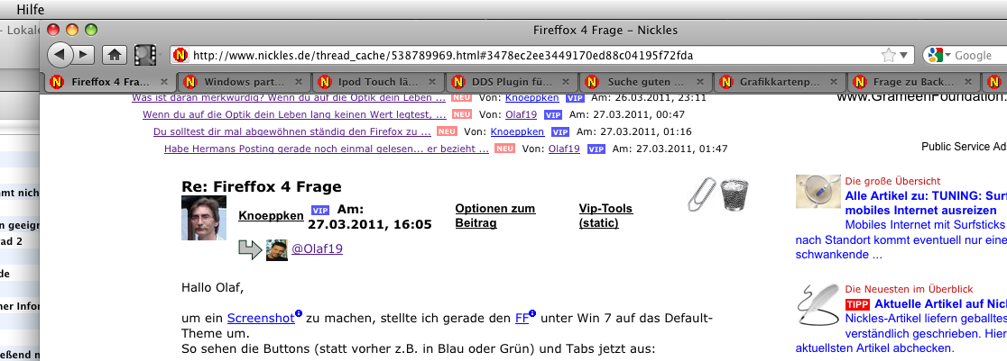1007x361 pixels.
Task: Go forward with the forward arrow button
Action: (x=84, y=55)
